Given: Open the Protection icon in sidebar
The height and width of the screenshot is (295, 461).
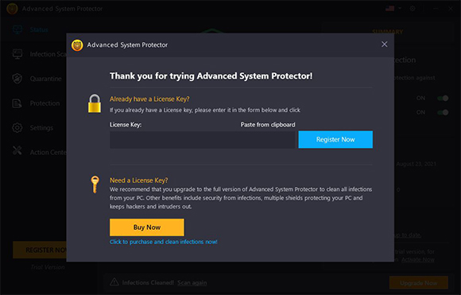Looking at the screenshot, I should tap(17, 103).
